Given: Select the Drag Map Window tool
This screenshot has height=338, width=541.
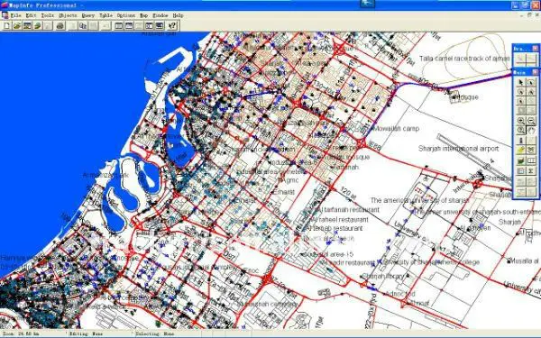Looking at the screenshot, I should (x=531, y=150).
